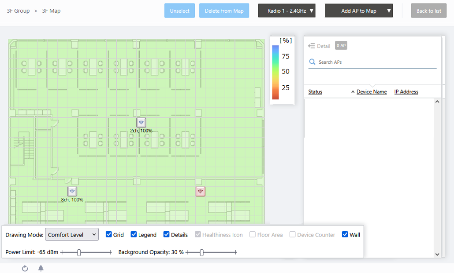Click the AP icon labeled 2ch, 100%

click(x=141, y=122)
